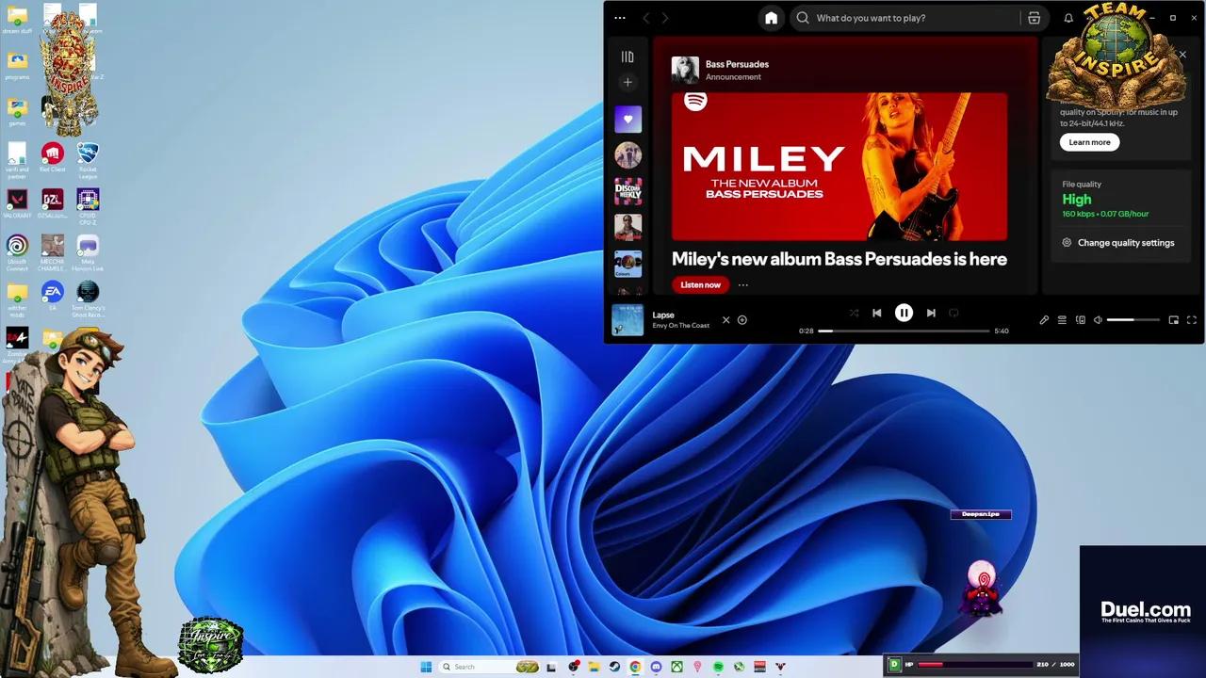The width and height of the screenshot is (1206, 678).
Task: Open Liked Songs playlist
Action: point(627,120)
